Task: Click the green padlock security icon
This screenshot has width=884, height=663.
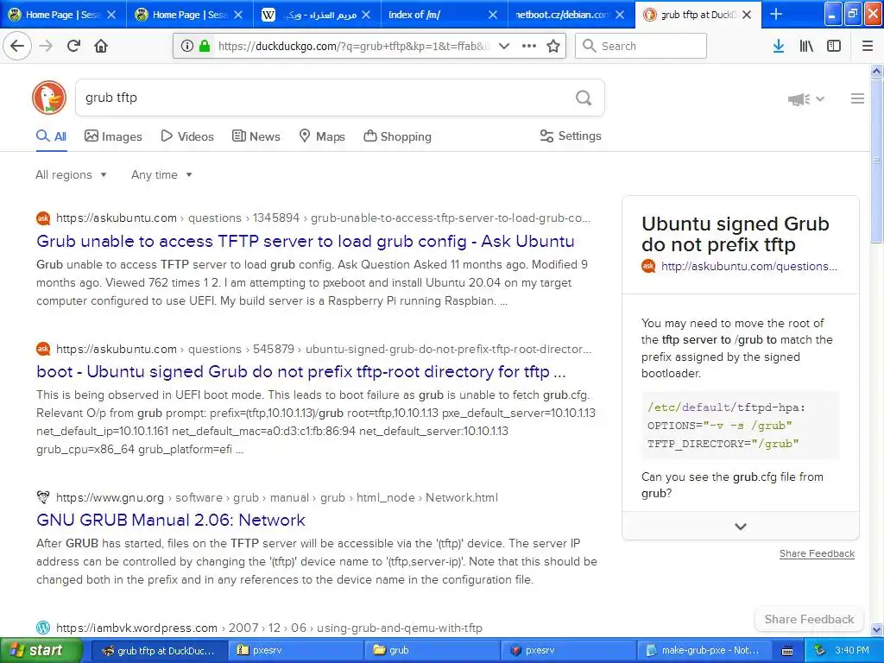Action: click(x=205, y=46)
